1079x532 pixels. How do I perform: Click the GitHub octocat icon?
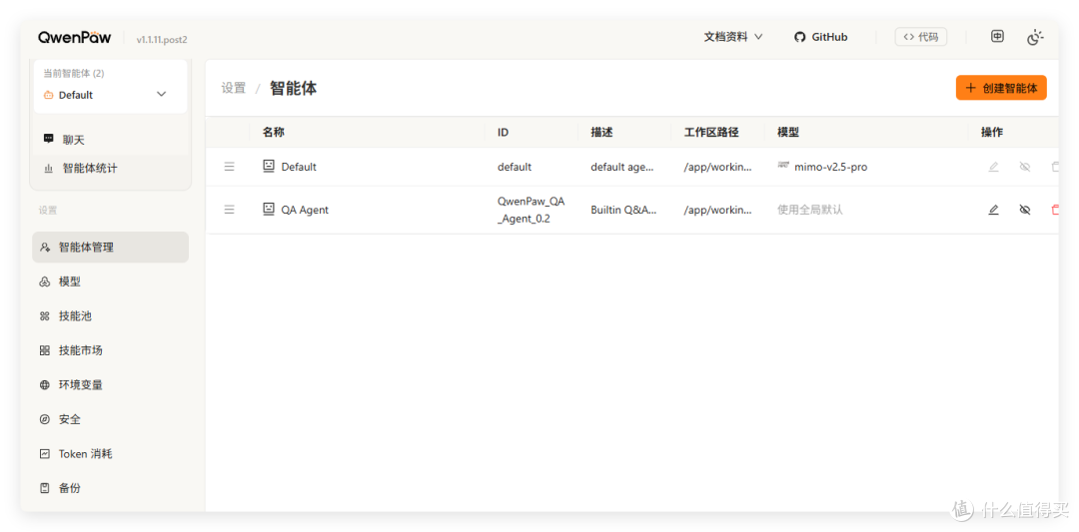pyautogui.click(x=799, y=37)
